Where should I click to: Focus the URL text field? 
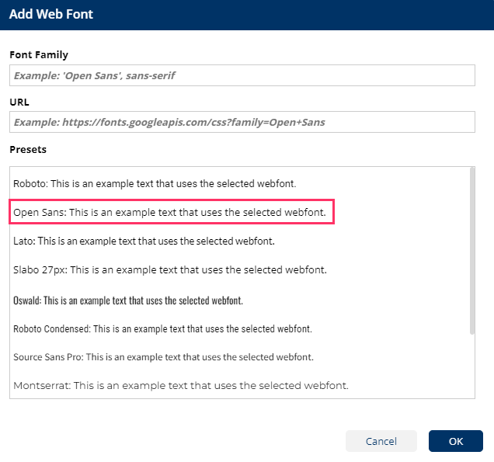pyautogui.click(x=242, y=122)
